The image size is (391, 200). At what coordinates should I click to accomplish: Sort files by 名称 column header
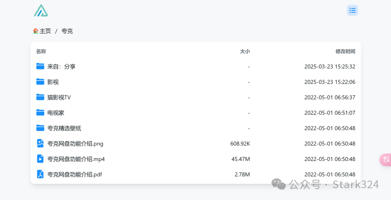click(41, 51)
